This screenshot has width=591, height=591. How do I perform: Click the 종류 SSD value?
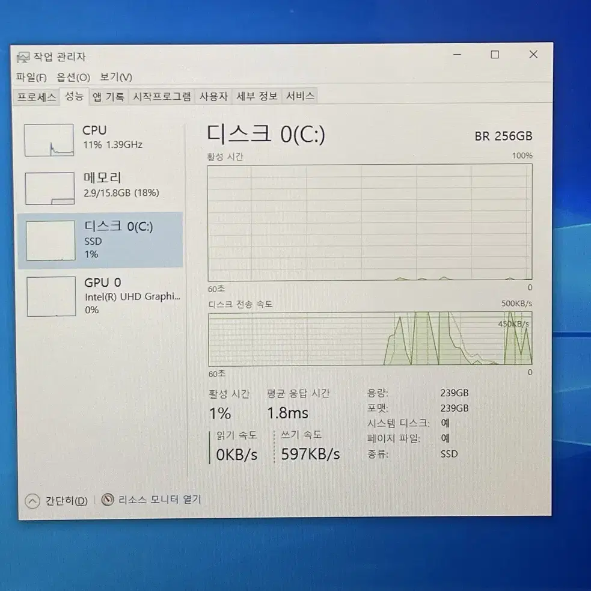pyautogui.click(x=449, y=453)
